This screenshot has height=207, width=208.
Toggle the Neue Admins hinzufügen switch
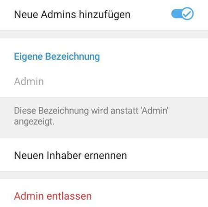pyautogui.click(x=183, y=14)
